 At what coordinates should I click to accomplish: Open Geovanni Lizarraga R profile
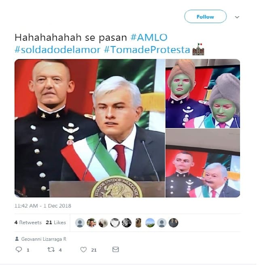coord(44,239)
